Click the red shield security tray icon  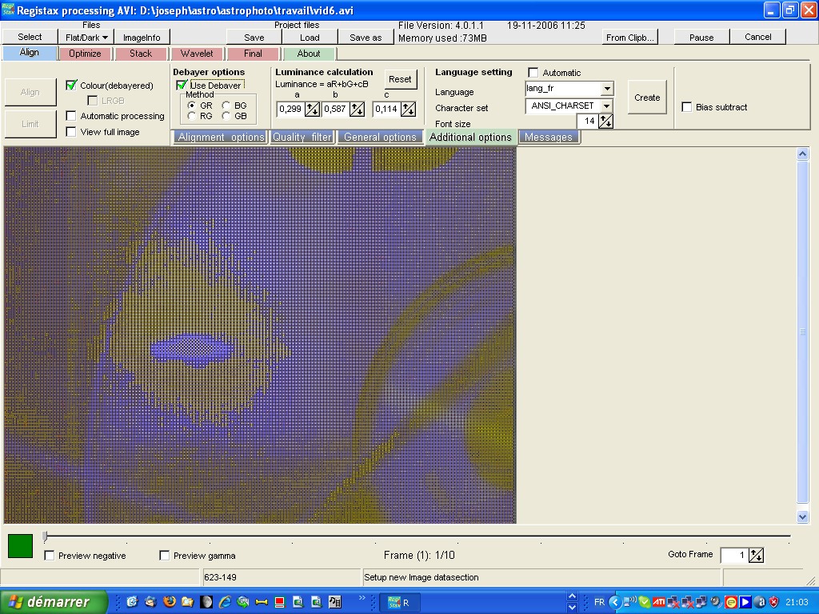click(x=774, y=603)
